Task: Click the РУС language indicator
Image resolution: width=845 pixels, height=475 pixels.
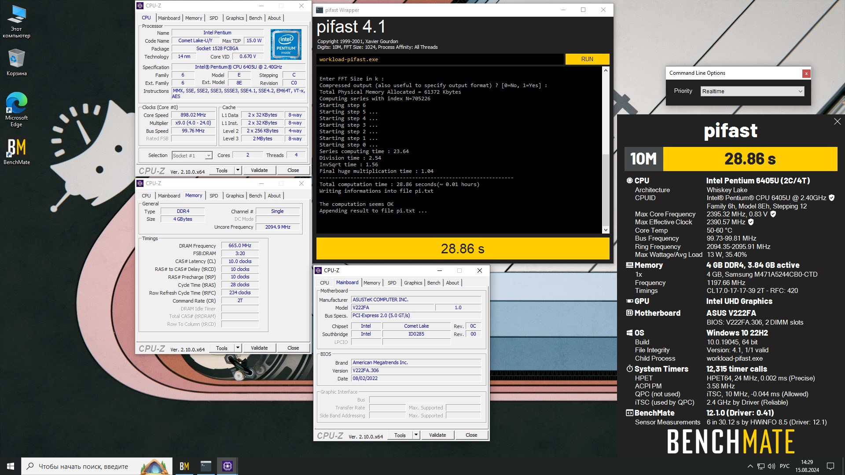Action: pos(784,466)
